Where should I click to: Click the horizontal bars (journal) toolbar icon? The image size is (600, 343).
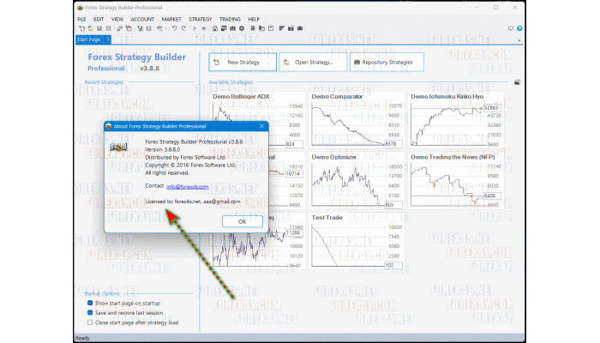(x=282, y=28)
